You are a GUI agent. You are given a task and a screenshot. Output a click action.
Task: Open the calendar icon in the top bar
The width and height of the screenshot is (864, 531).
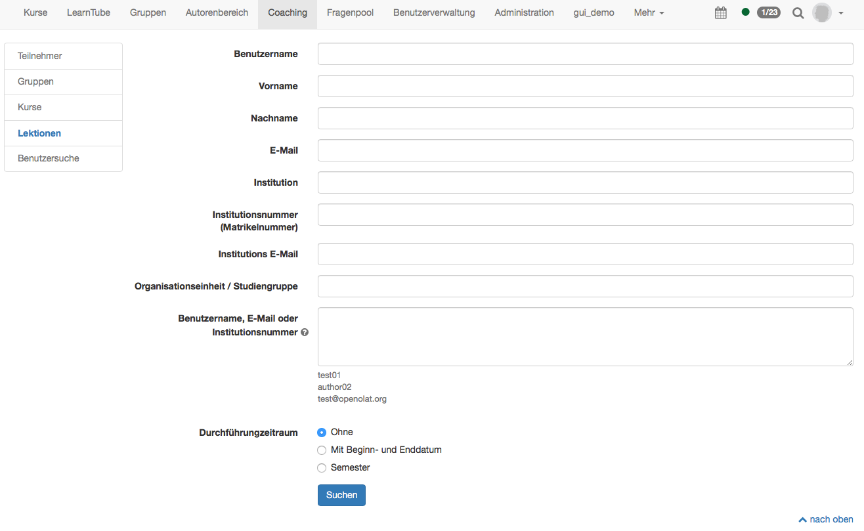click(x=720, y=12)
